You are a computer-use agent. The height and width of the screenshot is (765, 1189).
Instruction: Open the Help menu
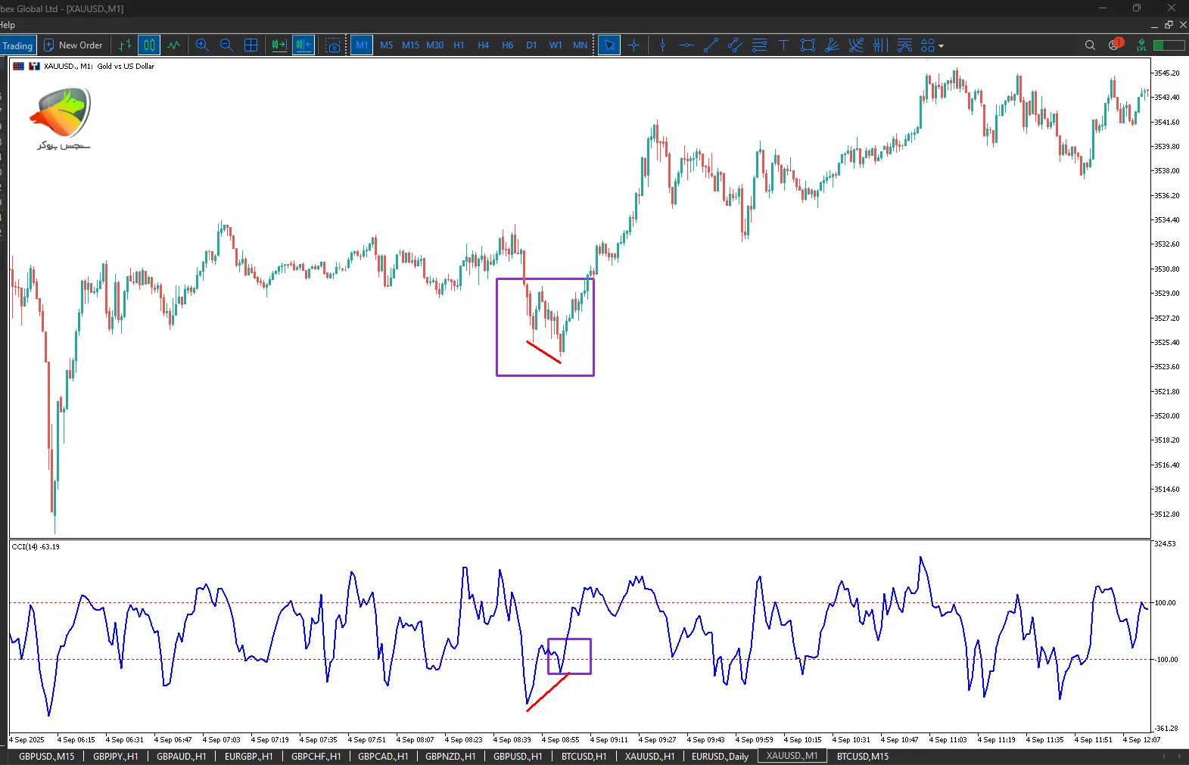tap(8, 25)
